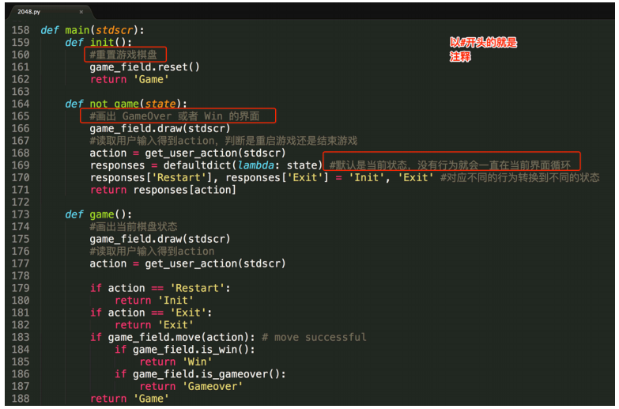Click 'def not_game(state):' definition
Screen dimensions: 619x409
point(126,104)
